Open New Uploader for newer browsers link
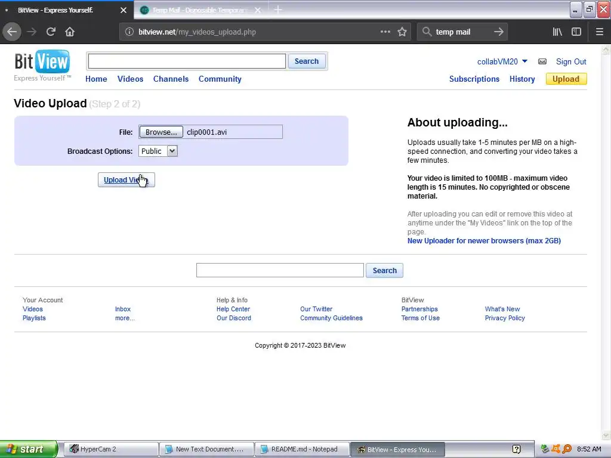 [x=484, y=241]
